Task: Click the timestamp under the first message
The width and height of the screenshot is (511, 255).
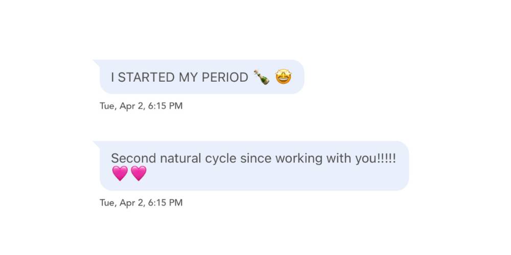Action: point(141,106)
